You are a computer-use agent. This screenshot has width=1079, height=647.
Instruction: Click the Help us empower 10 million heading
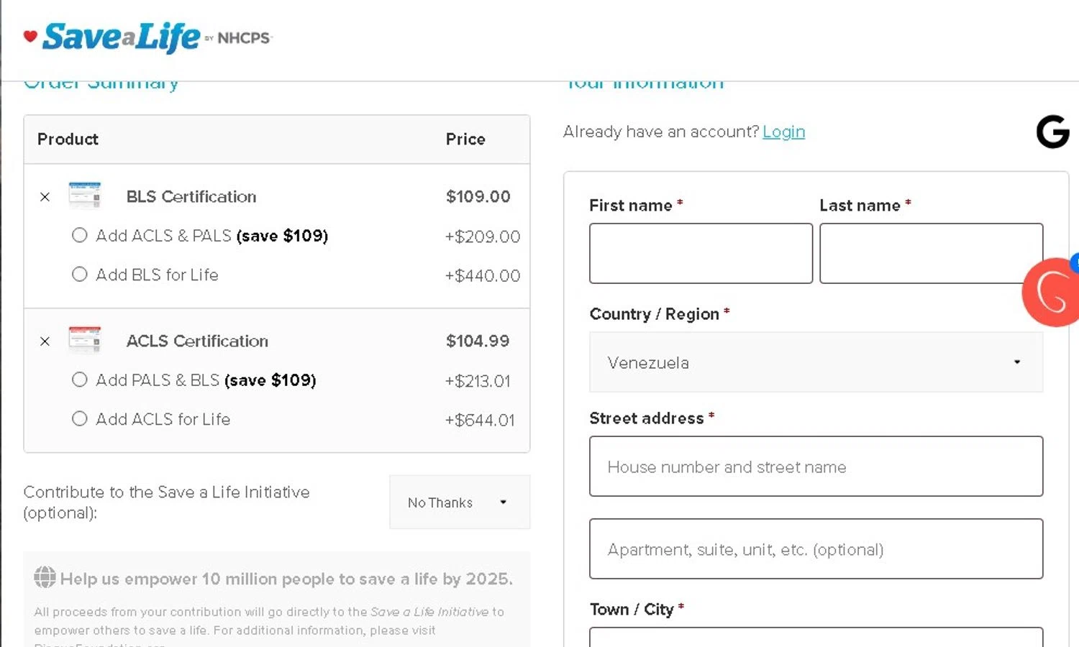(286, 579)
